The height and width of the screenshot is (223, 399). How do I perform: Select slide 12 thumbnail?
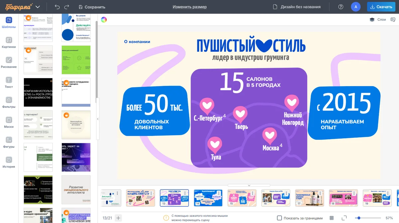click(141, 198)
